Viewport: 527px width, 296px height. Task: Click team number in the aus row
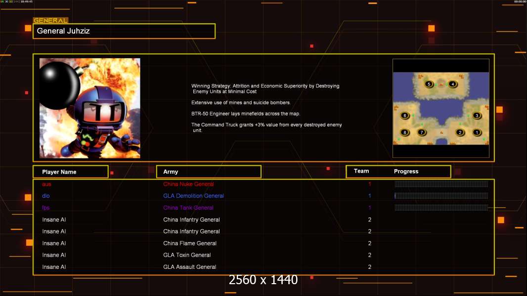370,184
